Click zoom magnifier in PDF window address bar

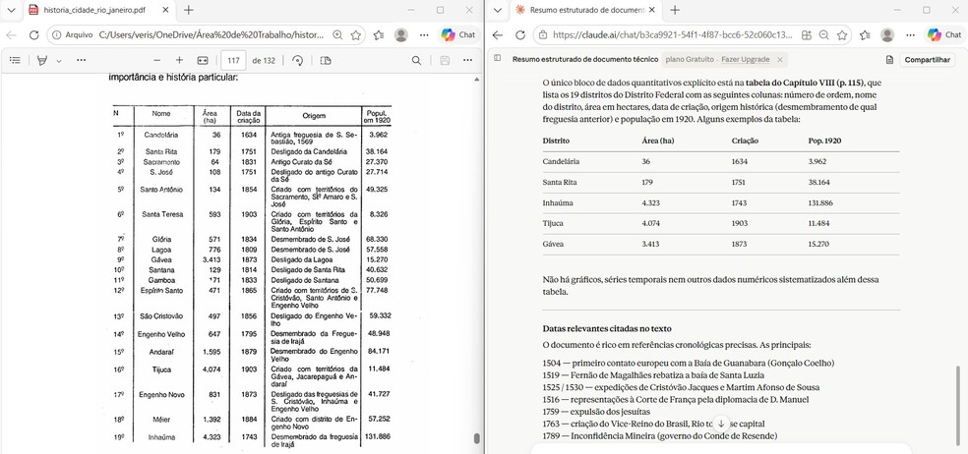[x=337, y=35]
